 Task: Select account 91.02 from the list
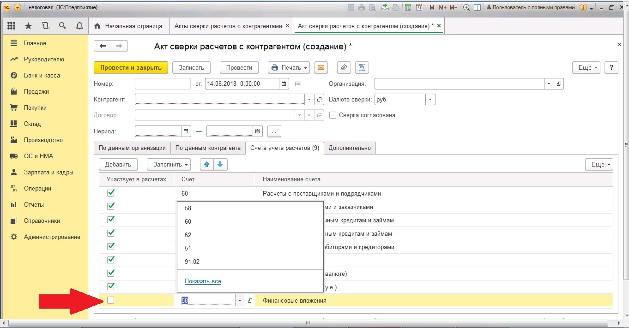[192, 262]
